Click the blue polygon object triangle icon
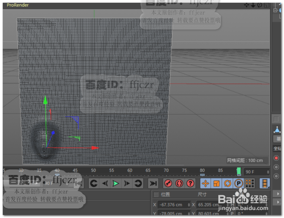 [277, 130]
